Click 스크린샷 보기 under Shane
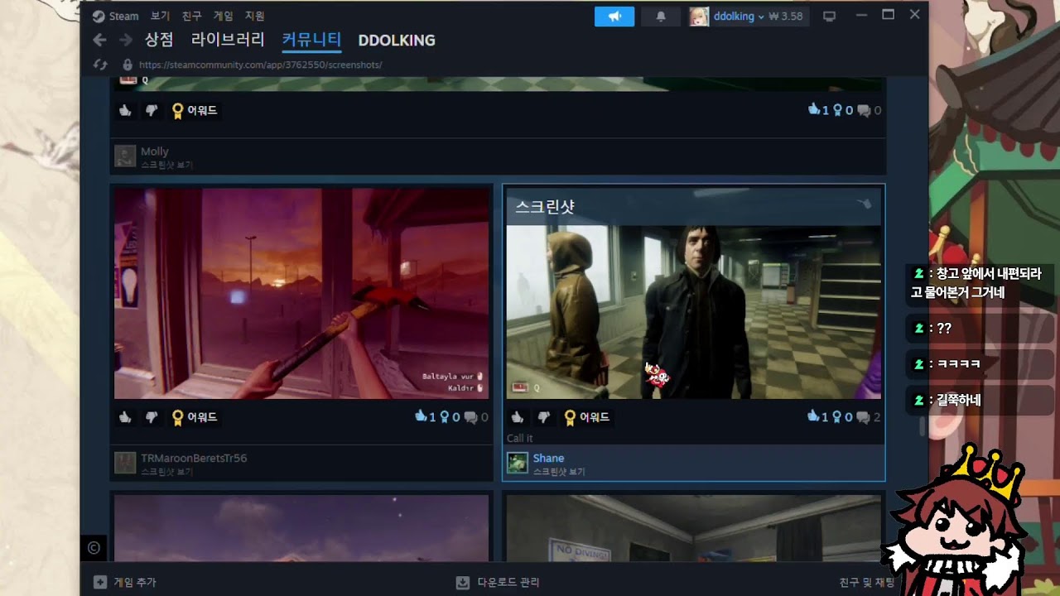The image size is (1060, 596). tap(559, 472)
